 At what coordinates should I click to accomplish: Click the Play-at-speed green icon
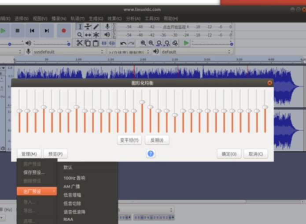pyautogui.click(x=186, y=43)
